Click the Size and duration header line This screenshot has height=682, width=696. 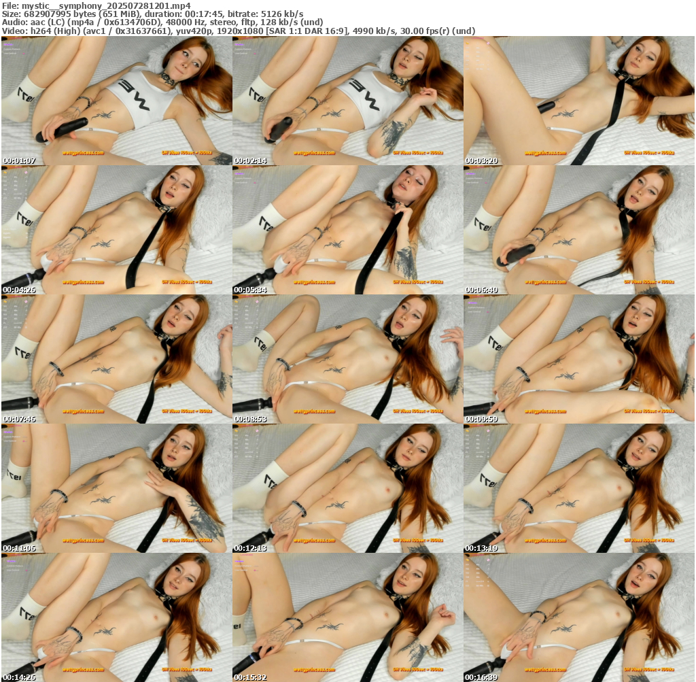152,14
